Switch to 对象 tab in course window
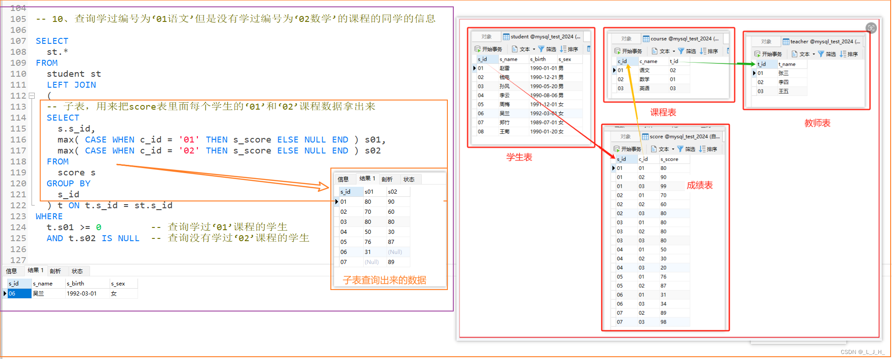Screen dimensions: 892x359 626,39
